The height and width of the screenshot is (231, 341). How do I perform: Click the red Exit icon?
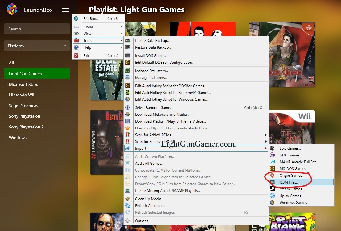click(x=76, y=55)
